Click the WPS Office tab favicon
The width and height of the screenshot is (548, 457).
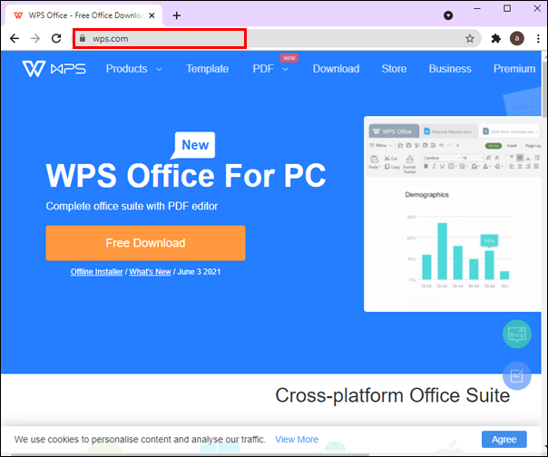(x=18, y=15)
